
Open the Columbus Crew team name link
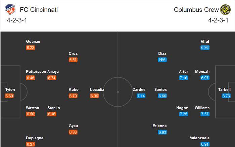196,10
